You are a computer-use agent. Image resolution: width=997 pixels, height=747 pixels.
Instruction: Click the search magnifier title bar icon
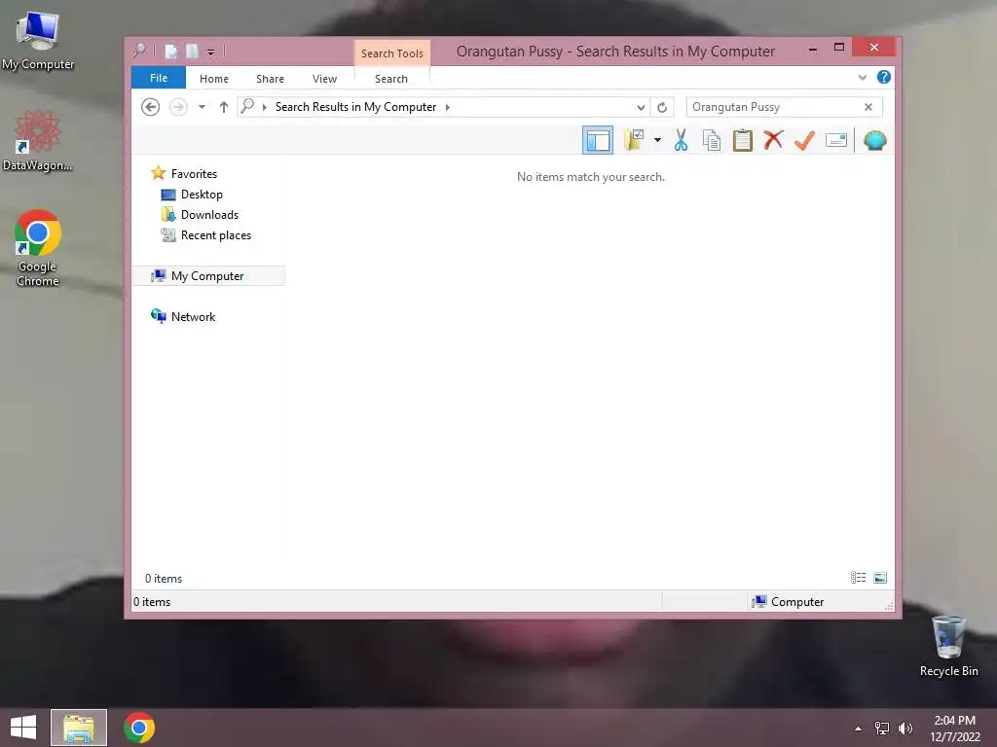coord(139,51)
